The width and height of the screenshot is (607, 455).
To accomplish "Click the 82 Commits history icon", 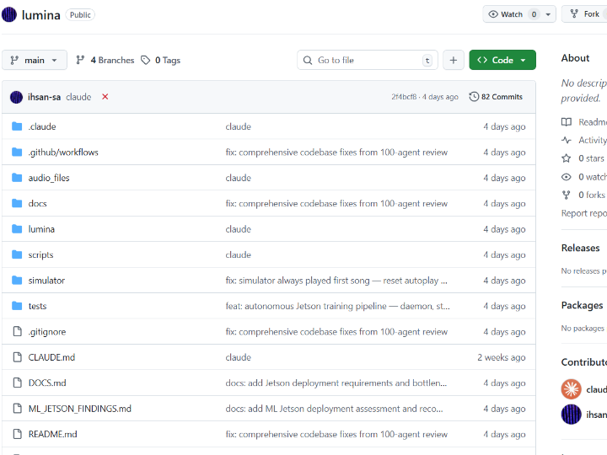I will (474, 97).
